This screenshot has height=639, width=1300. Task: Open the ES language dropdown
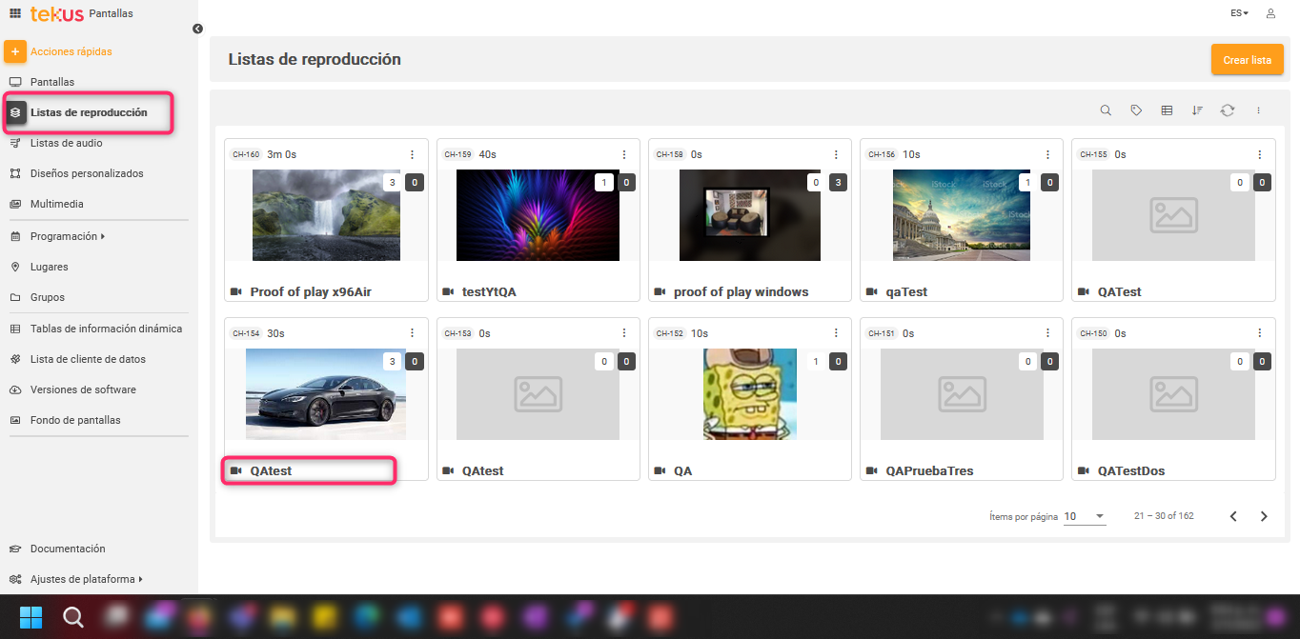click(x=1239, y=13)
